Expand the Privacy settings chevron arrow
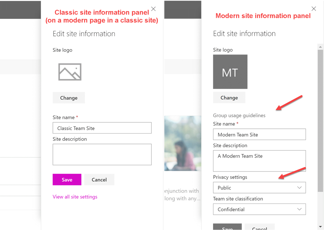Image resolution: width=324 pixels, height=230 pixels. pos(299,188)
